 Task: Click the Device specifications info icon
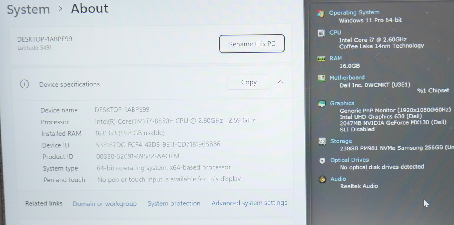point(24,84)
